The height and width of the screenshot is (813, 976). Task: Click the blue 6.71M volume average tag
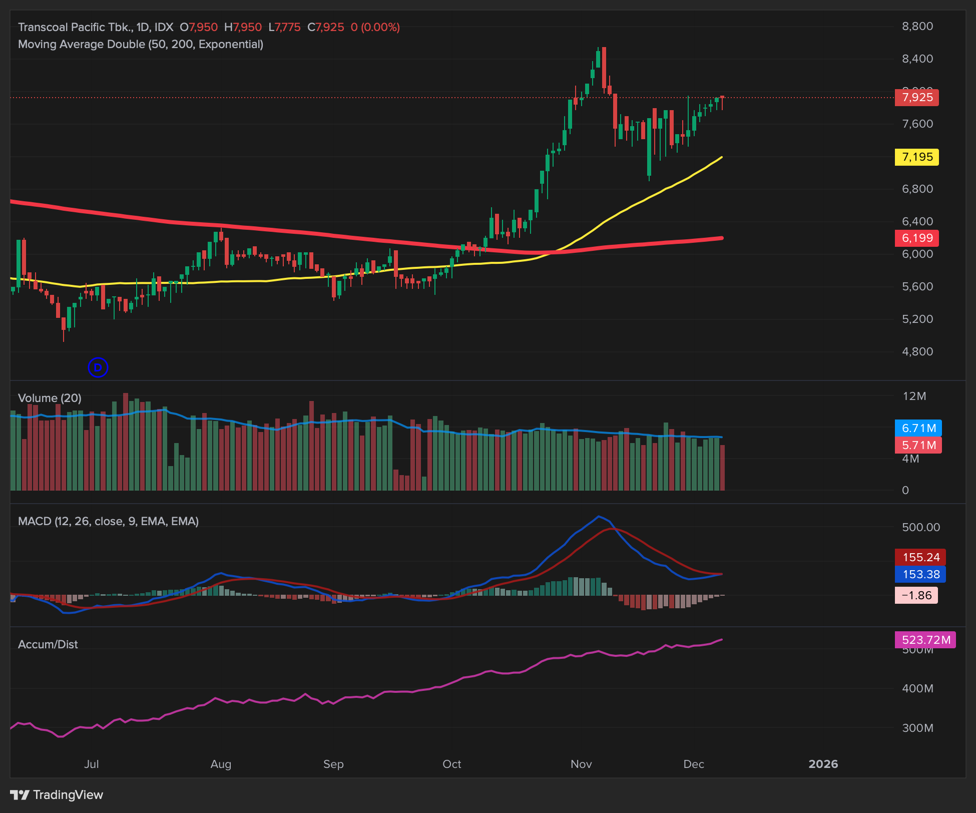coord(918,428)
